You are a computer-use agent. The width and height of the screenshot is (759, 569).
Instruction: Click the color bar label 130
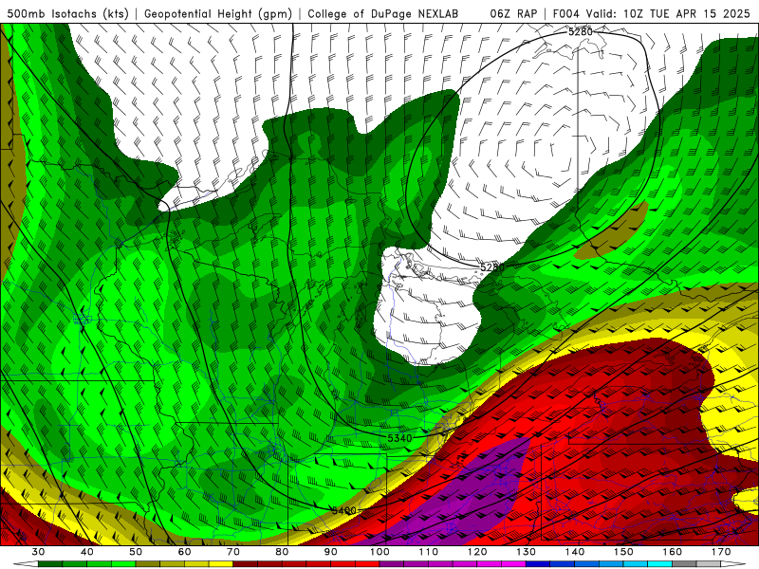[x=527, y=552]
